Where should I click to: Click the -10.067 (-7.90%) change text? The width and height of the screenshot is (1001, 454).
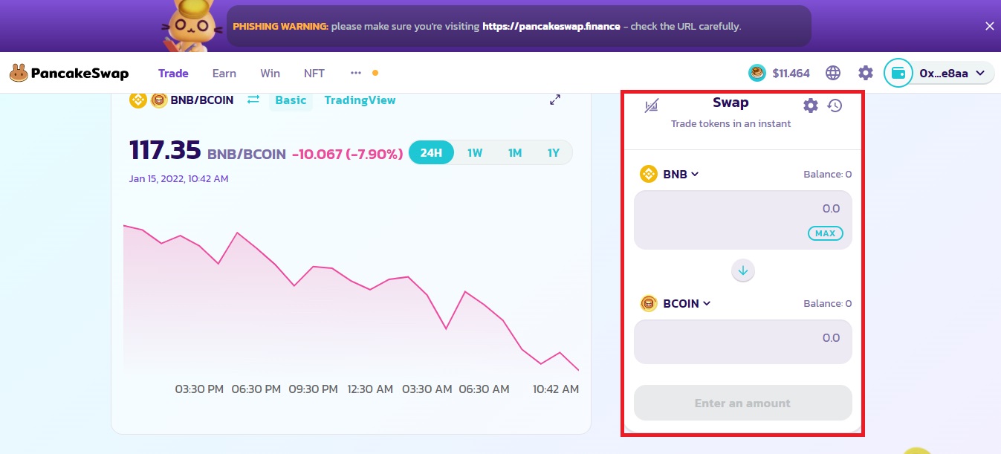pos(347,154)
